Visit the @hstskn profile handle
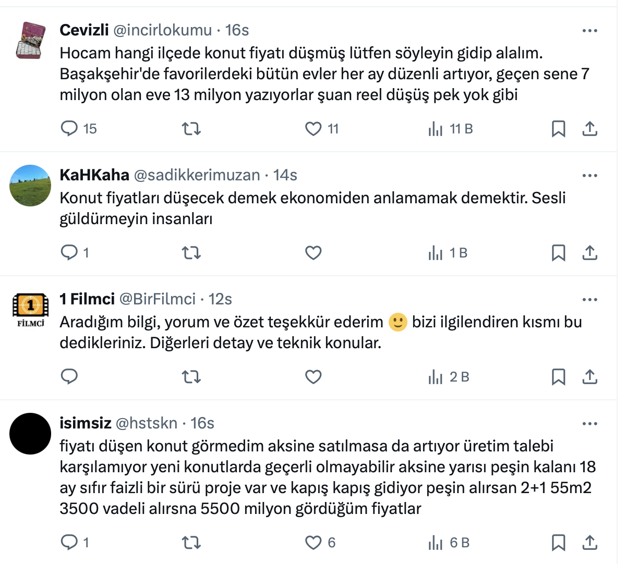Image resolution: width=625 pixels, height=564 pixels. pyautogui.click(x=147, y=423)
